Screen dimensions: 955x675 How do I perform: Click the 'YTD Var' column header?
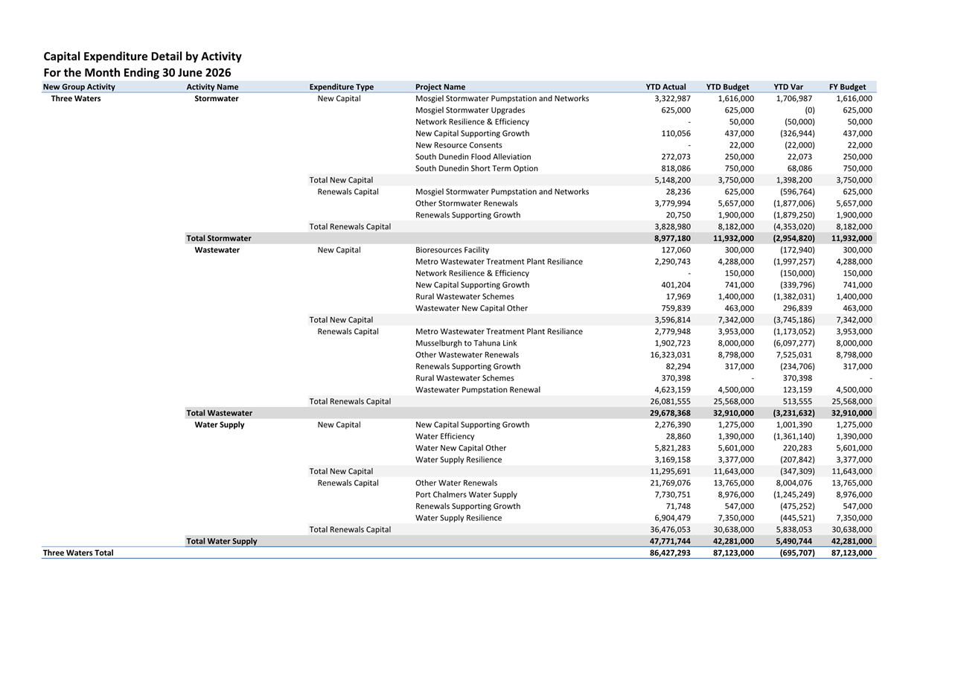coord(788,87)
